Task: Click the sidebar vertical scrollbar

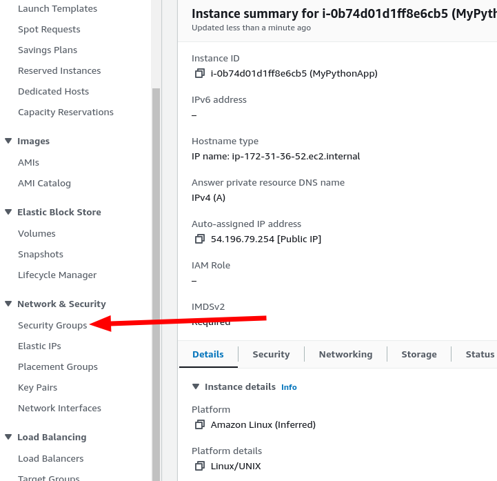Action: tap(156, 276)
